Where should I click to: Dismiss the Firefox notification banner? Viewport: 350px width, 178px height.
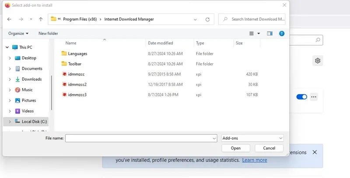[315, 152]
